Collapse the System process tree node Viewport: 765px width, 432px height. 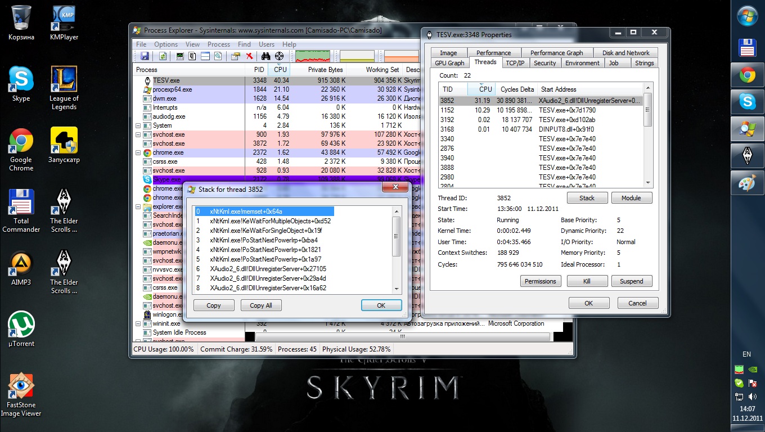[138, 125]
